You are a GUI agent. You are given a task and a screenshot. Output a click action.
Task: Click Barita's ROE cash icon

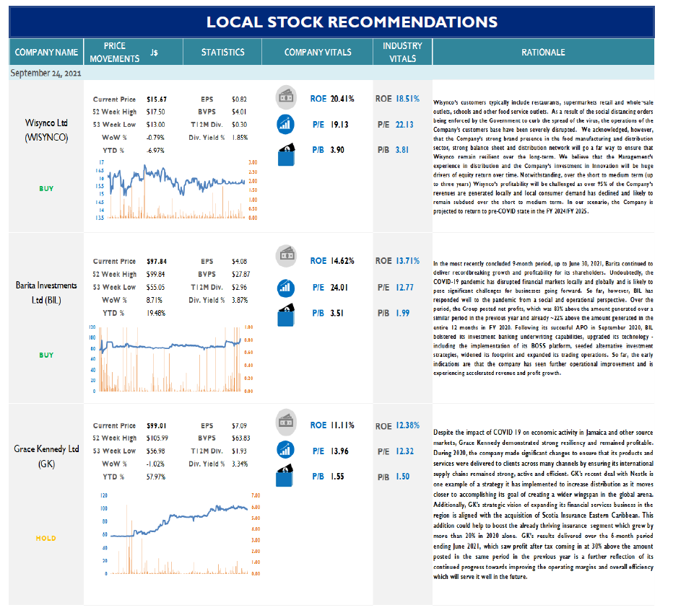pos(286,256)
